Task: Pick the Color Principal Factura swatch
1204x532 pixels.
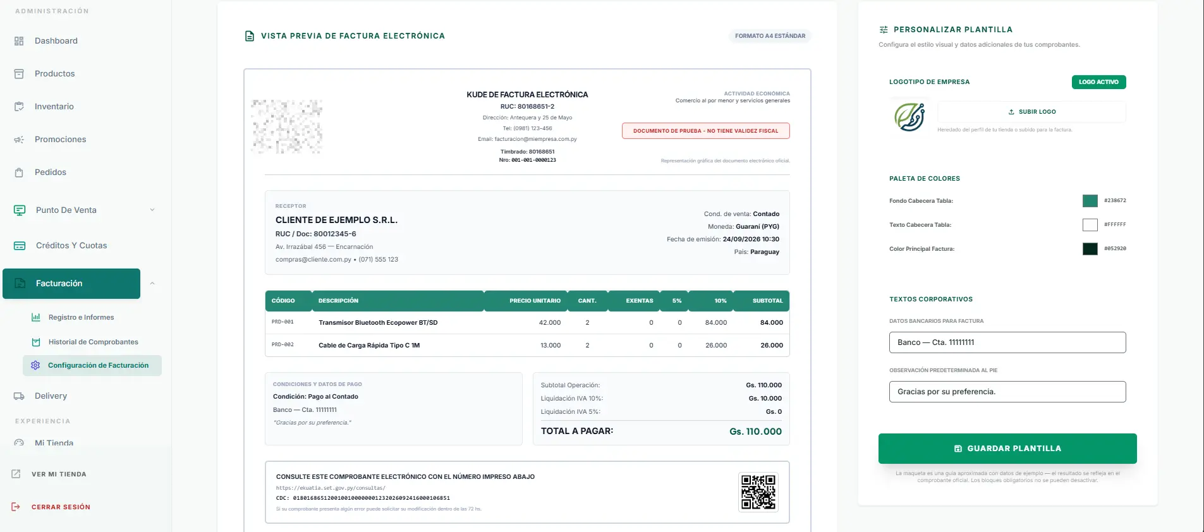Action: 1090,249
